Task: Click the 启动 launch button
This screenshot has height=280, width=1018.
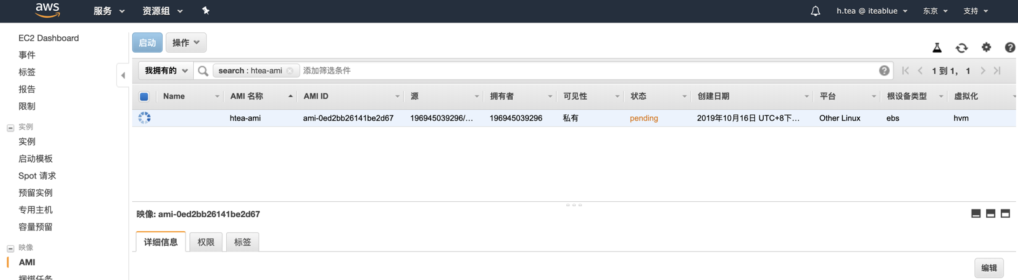Action: (147, 43)
